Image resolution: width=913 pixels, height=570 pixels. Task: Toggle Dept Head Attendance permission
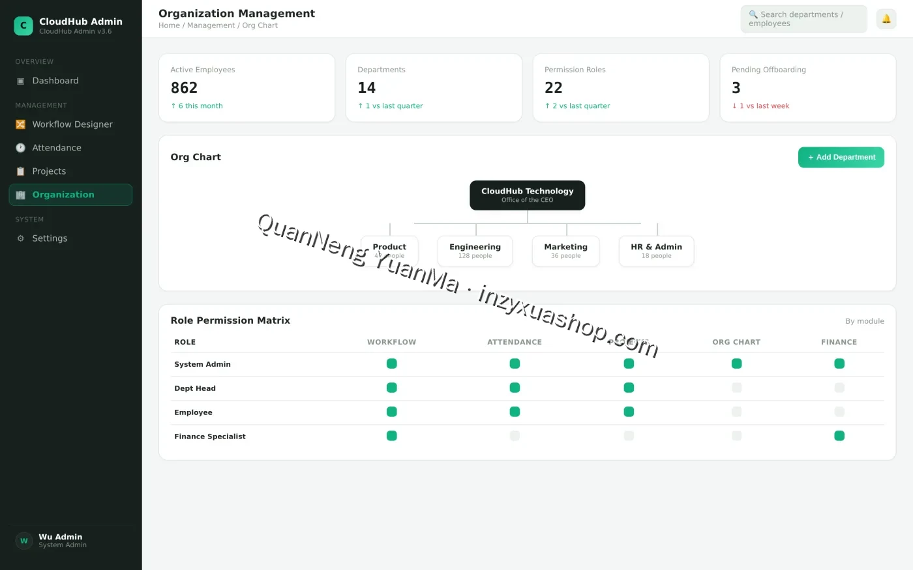click(515, 388)
